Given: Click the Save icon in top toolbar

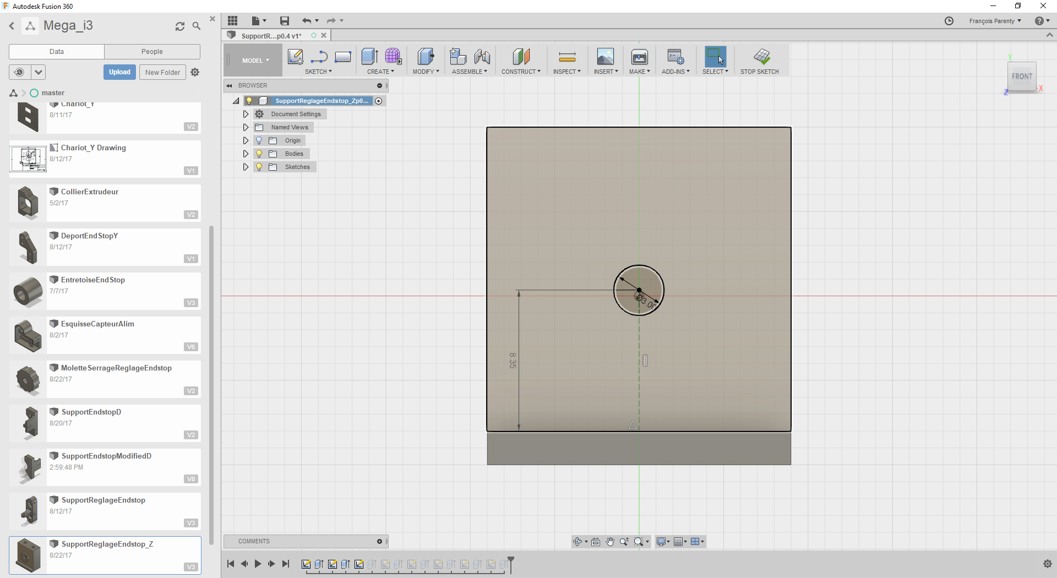Looking at the screenshot, I should tap(284, 21).
